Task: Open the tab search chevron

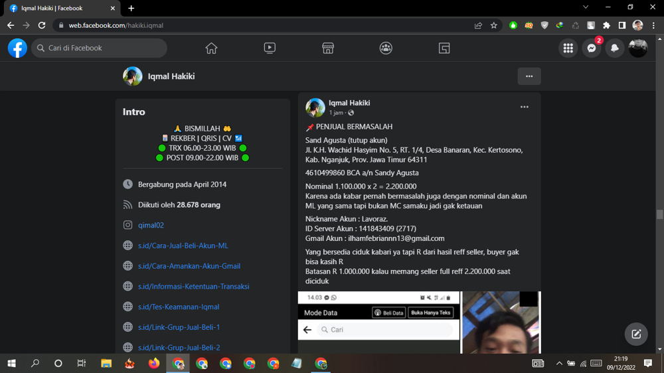Action: 585,7
